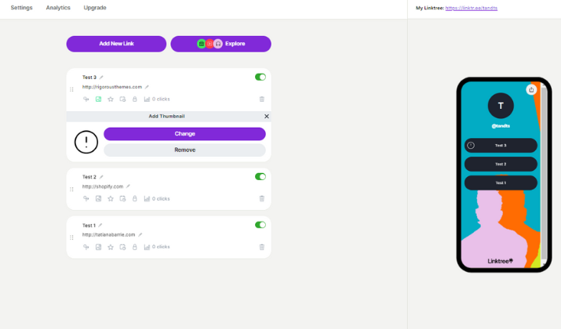Disable the Test 3 link toggle
561x329 pixels.
click(260, 77)
